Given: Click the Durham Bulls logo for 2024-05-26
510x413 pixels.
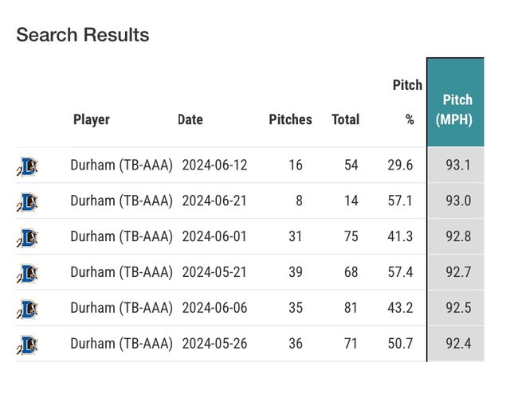Looking at the screenshot, I should coord(28,345).
